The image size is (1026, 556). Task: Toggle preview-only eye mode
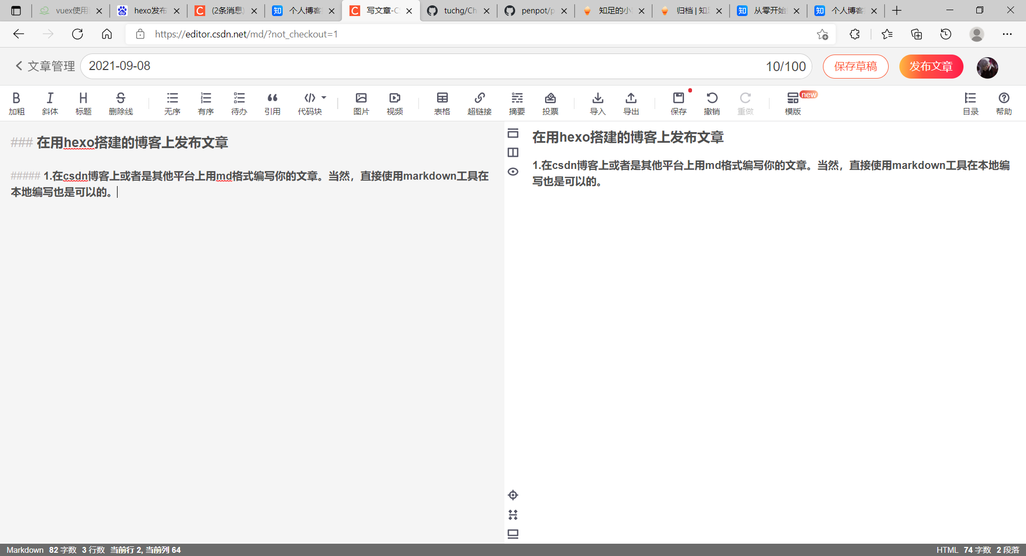click(x=513, y=172)
